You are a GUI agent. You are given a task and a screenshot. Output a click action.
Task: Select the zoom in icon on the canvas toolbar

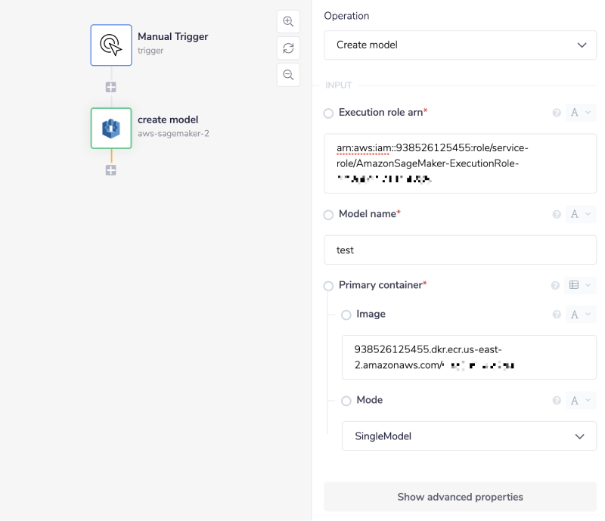(x=288, y=21)
